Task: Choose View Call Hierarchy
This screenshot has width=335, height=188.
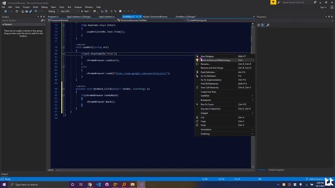Action: [x=224, y=88]
